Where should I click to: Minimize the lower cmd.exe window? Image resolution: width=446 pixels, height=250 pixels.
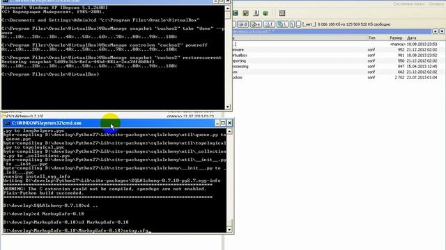click(217, 123)
